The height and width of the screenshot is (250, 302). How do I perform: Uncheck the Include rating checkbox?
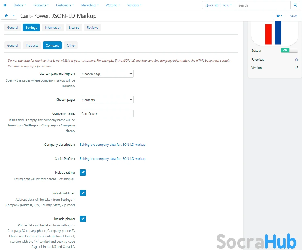(x=83, y=173)
